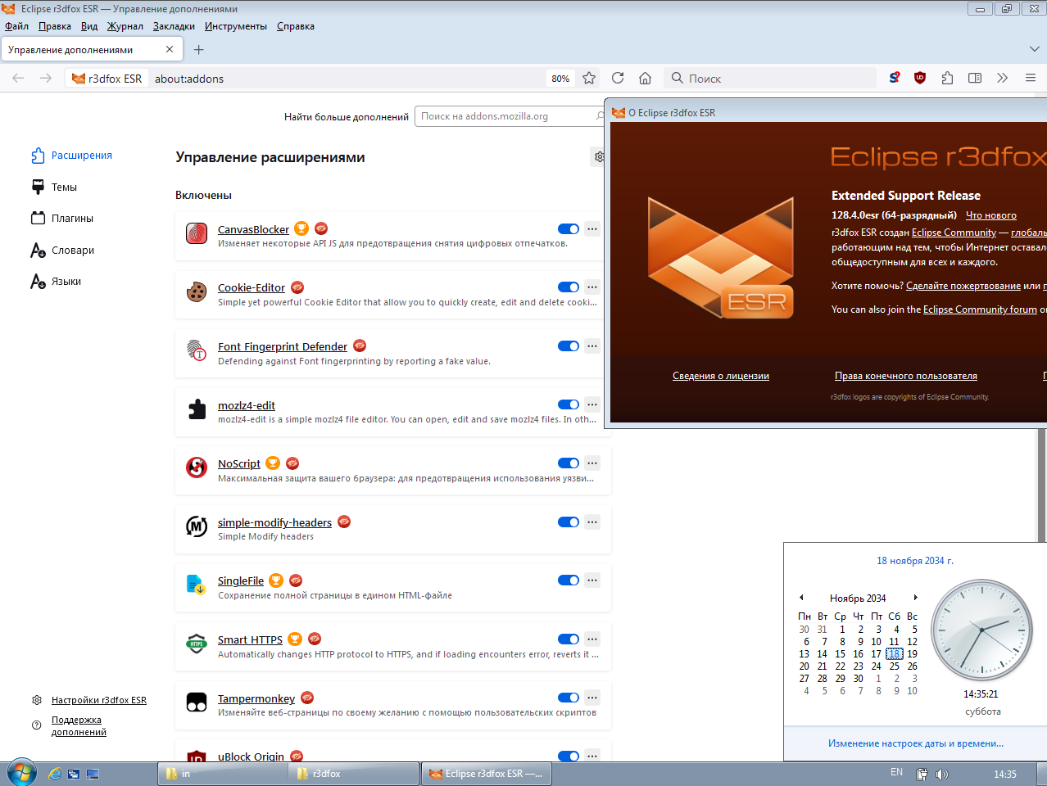Toggle the sidebar toolbar icon
The width and height of the screenshot is (1047, 786).
[975, 79]
